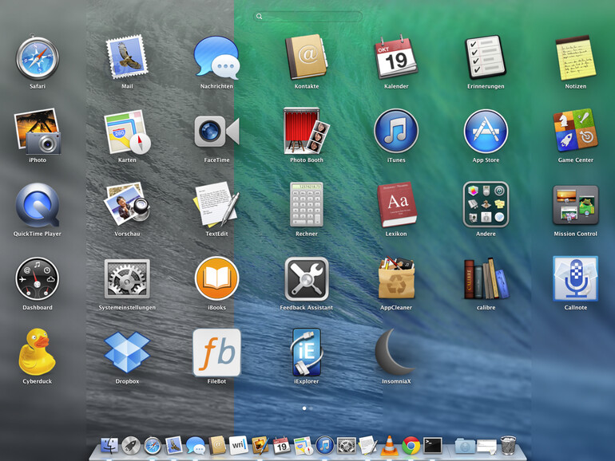Launch Erinnerungen checklist app
This screenshot has width=615, height=461.
tap(486, 57)
